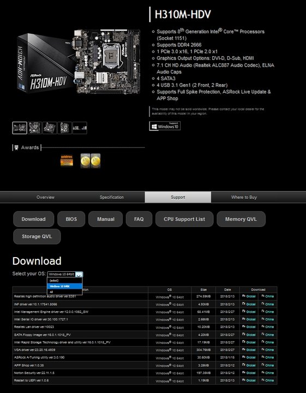Image resolution: width=306 pixels, height=393 pixels.
Task: Click the '274.59MB' size cell
Action: [203, 296]
